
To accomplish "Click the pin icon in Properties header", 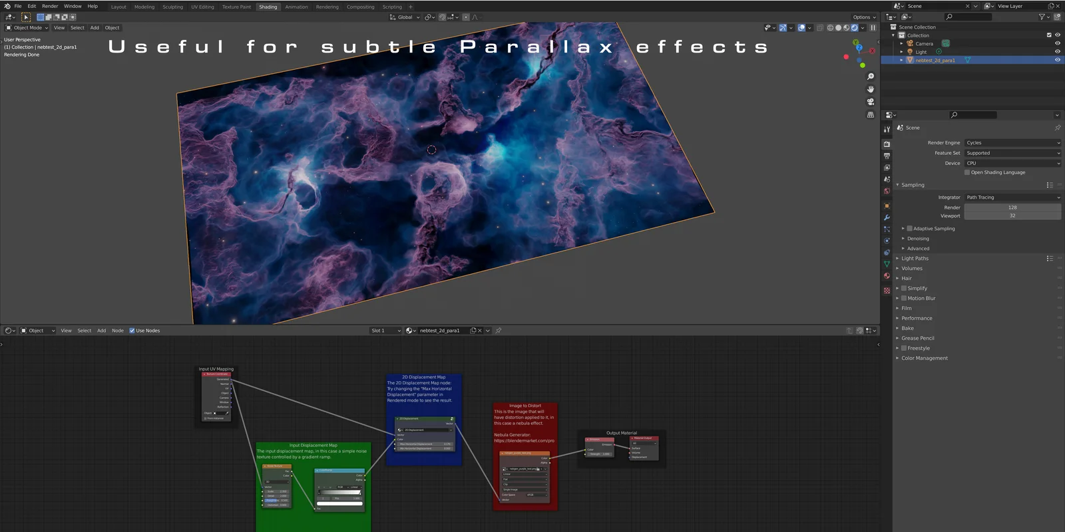I will (1057, 128).
